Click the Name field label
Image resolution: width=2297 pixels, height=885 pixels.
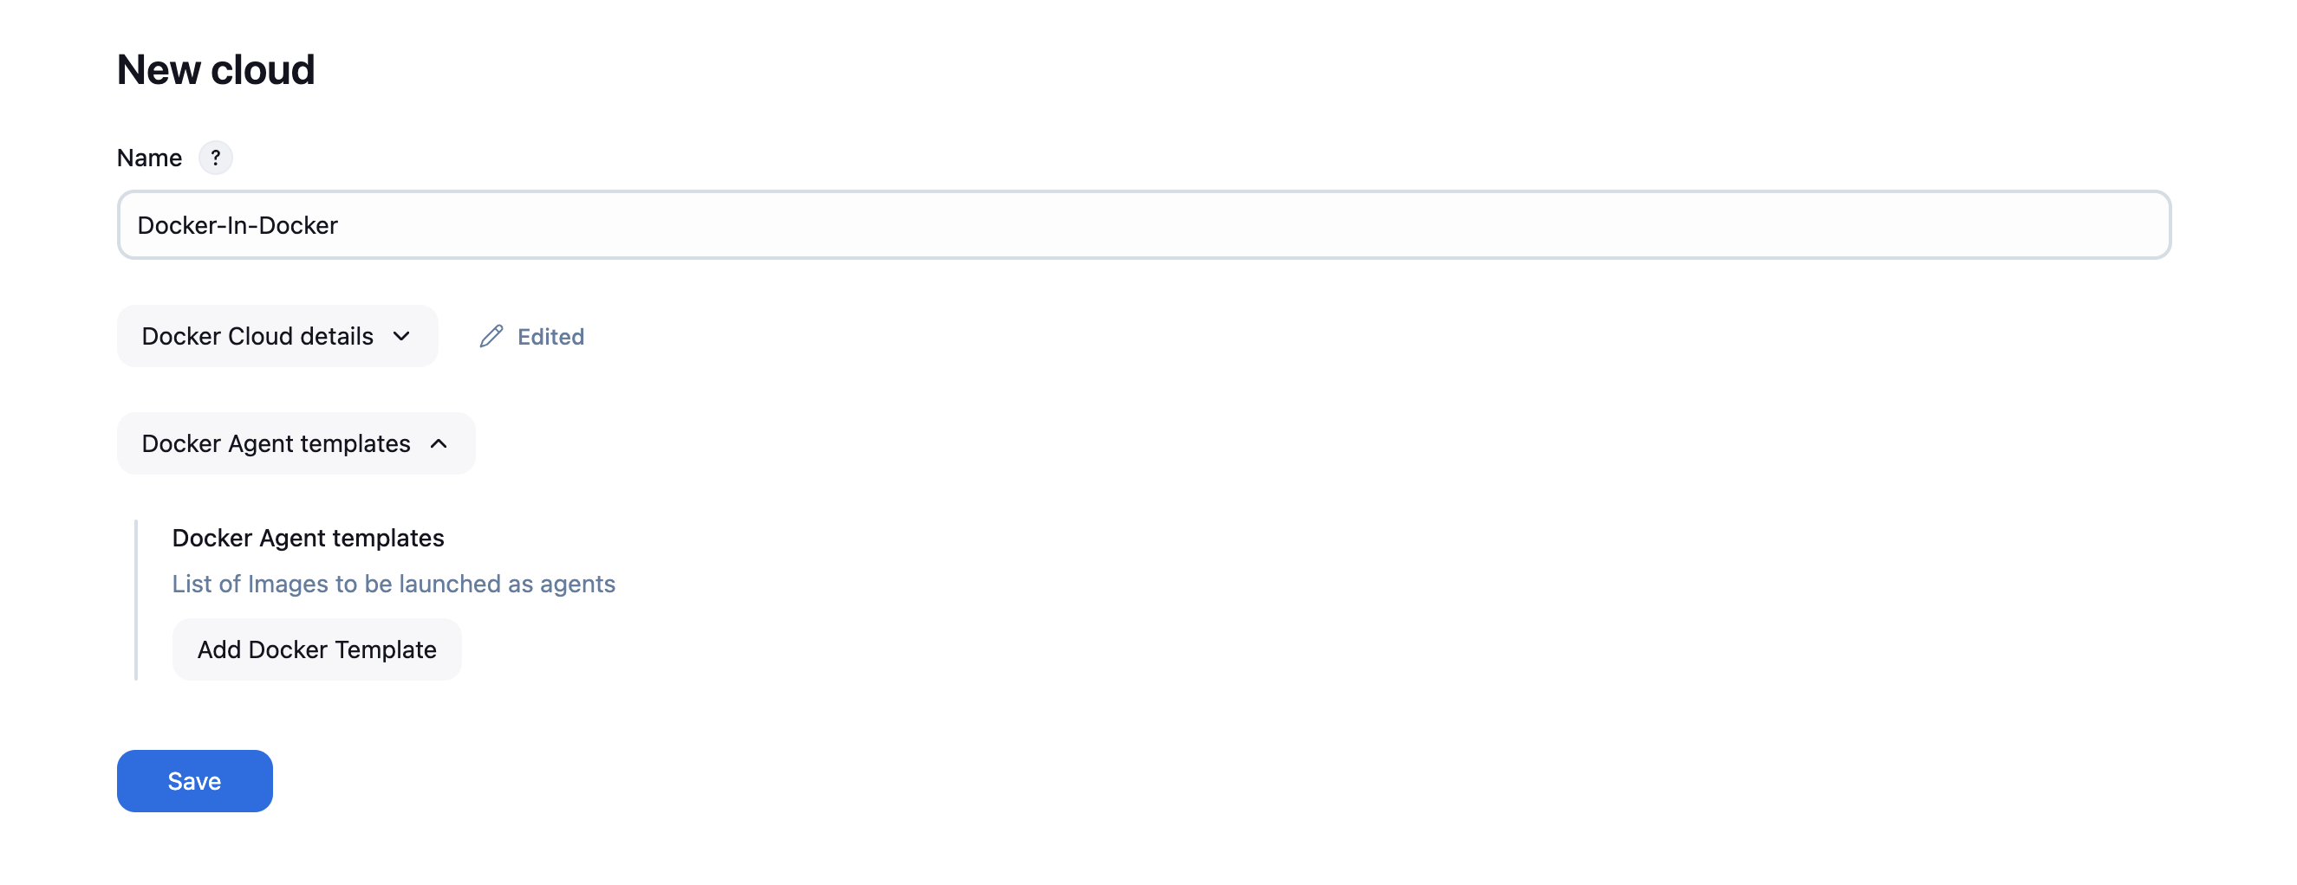click(149, 158)
